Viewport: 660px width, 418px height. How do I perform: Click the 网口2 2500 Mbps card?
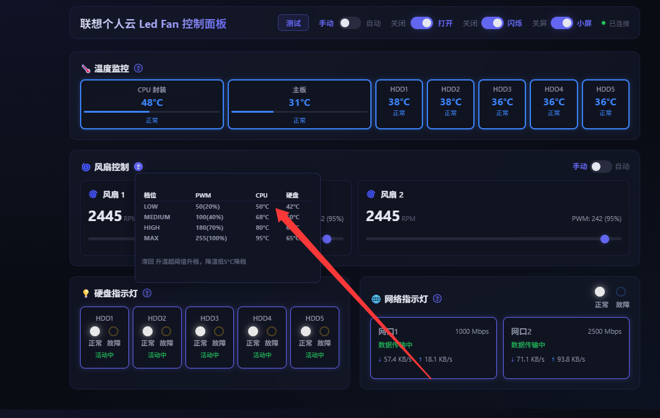(x=566, y=348)
